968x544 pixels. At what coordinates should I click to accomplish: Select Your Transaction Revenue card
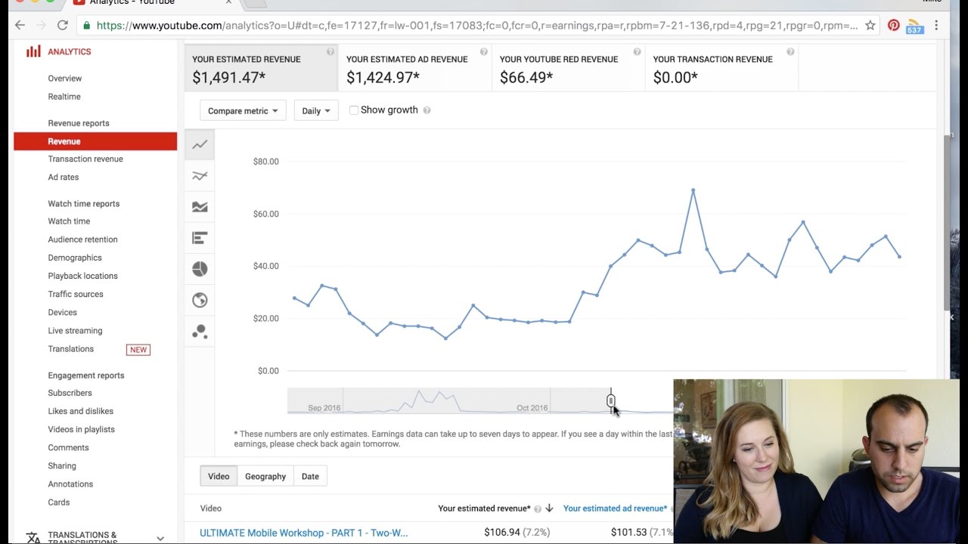pyautogui.click(x=722, y=68)
